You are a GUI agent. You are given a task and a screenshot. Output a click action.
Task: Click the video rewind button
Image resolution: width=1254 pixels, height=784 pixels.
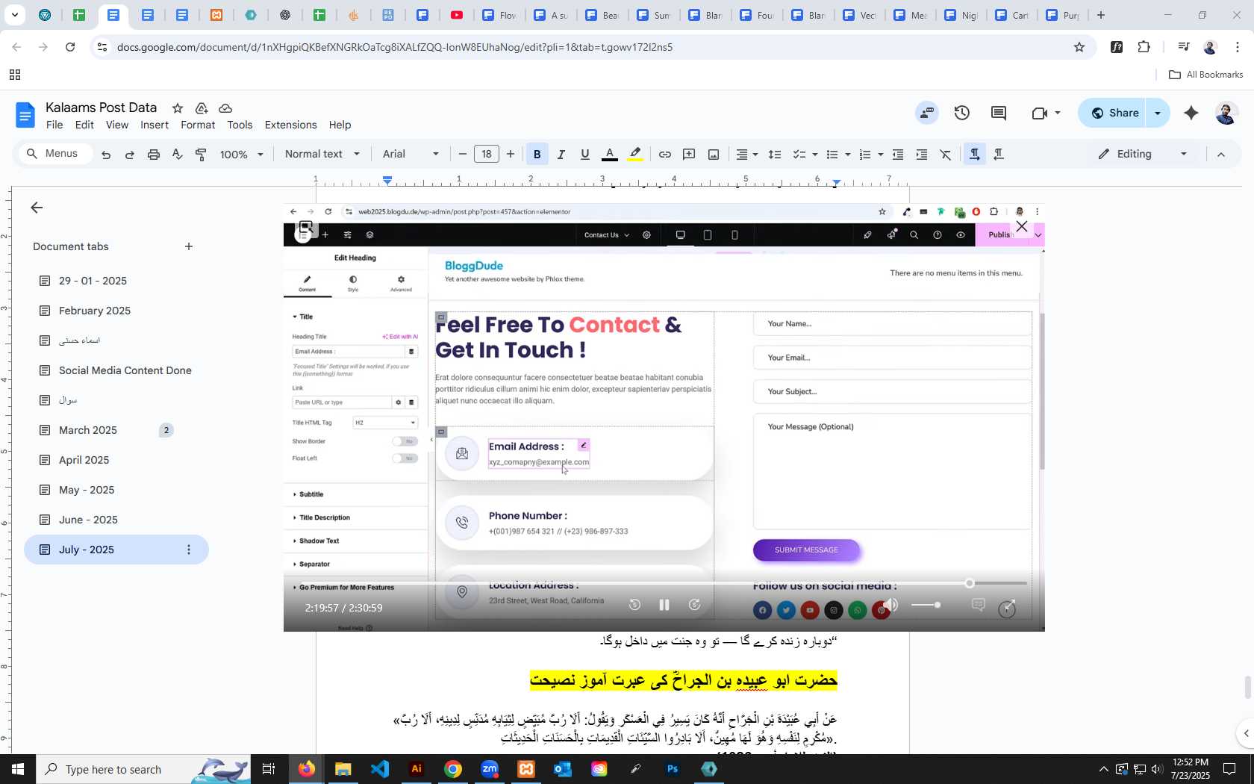[634, 605]
